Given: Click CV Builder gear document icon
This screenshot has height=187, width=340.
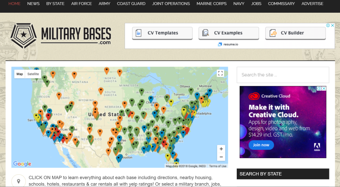Looking at the screenshot, I should tap(273, 33).
